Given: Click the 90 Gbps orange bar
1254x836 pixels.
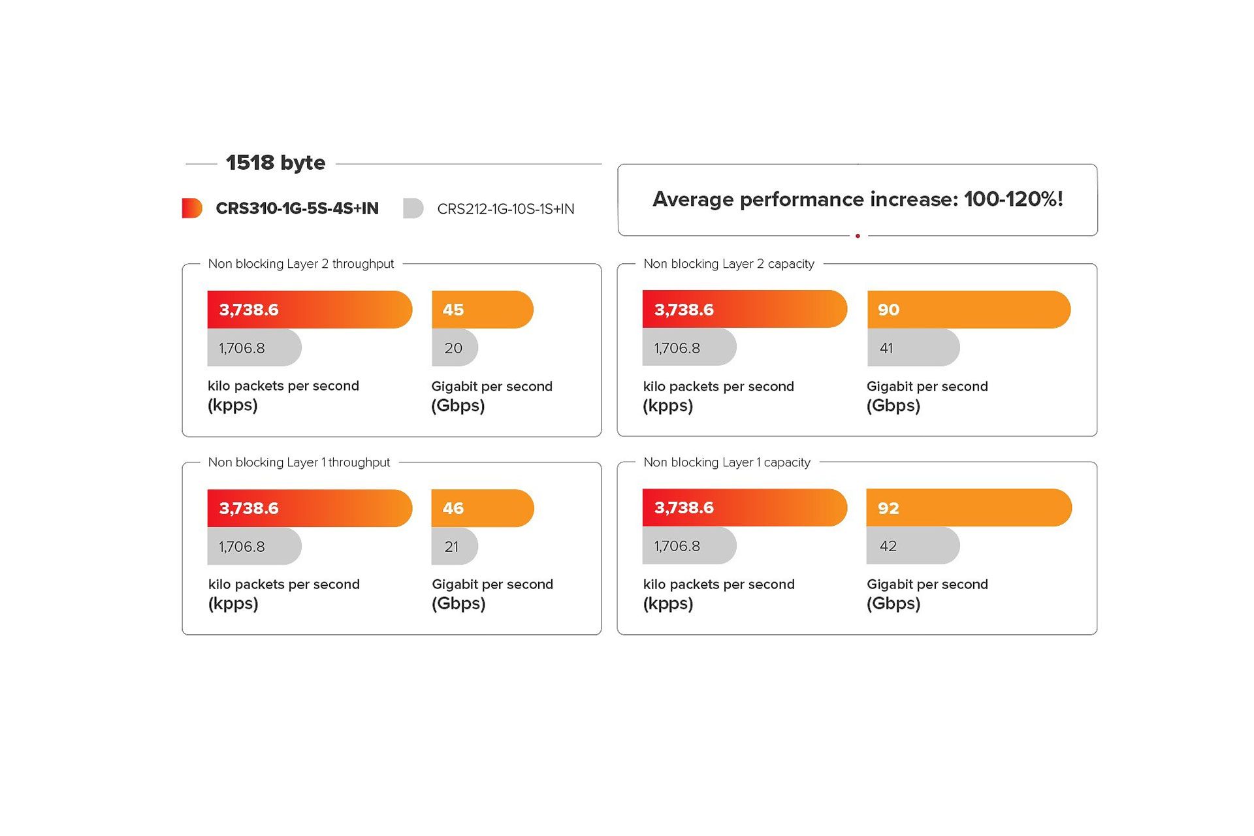Looking at the screenshot, I should (969, 310).
